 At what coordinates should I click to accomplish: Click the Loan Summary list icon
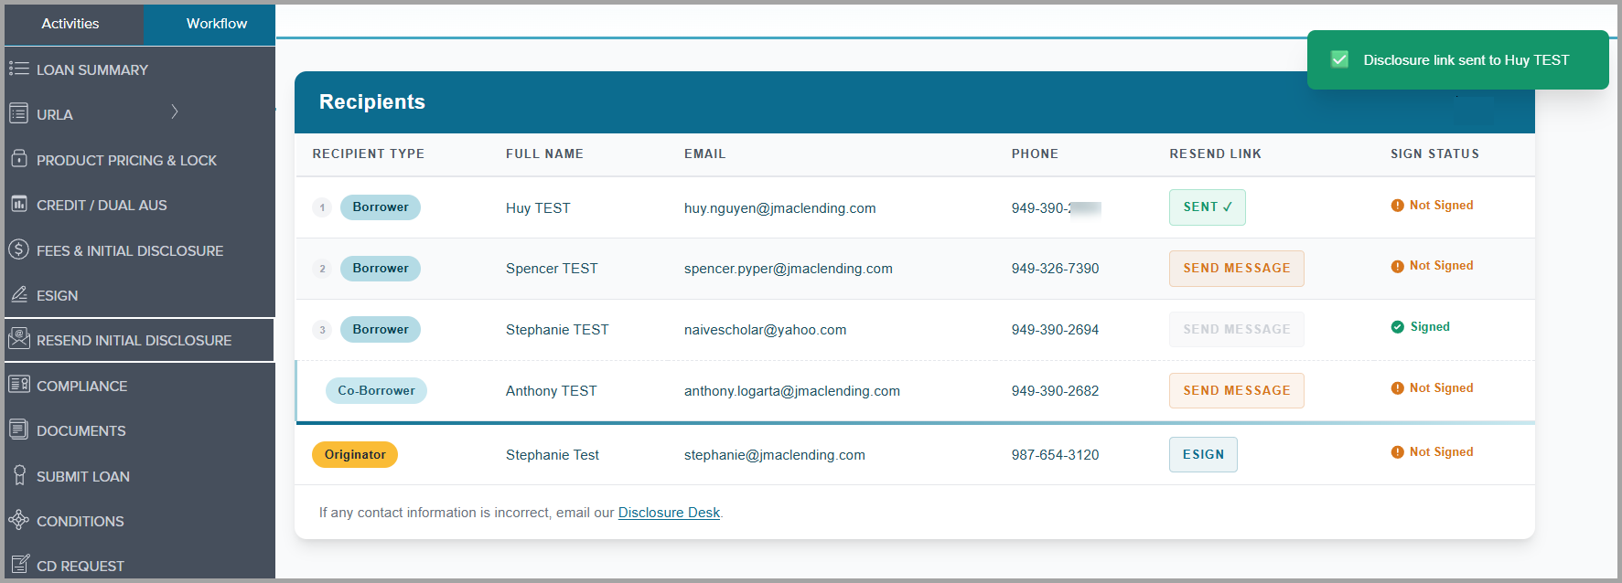pos(18,69)
